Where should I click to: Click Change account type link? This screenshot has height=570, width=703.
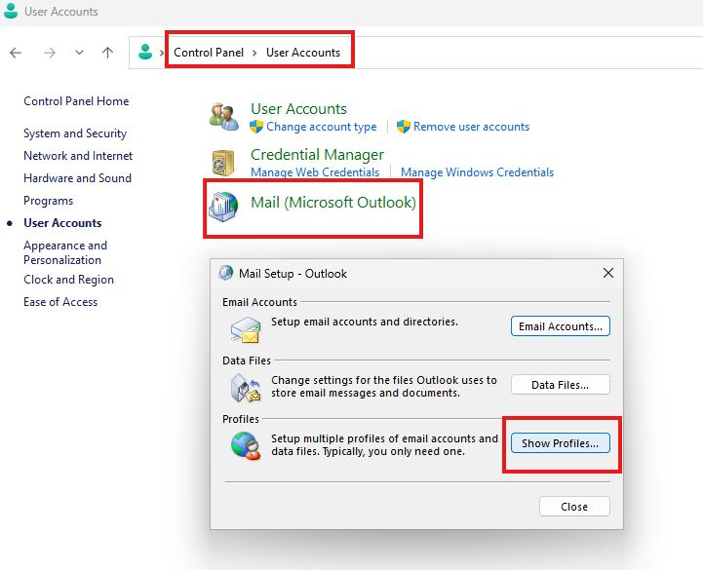(322, 127)
